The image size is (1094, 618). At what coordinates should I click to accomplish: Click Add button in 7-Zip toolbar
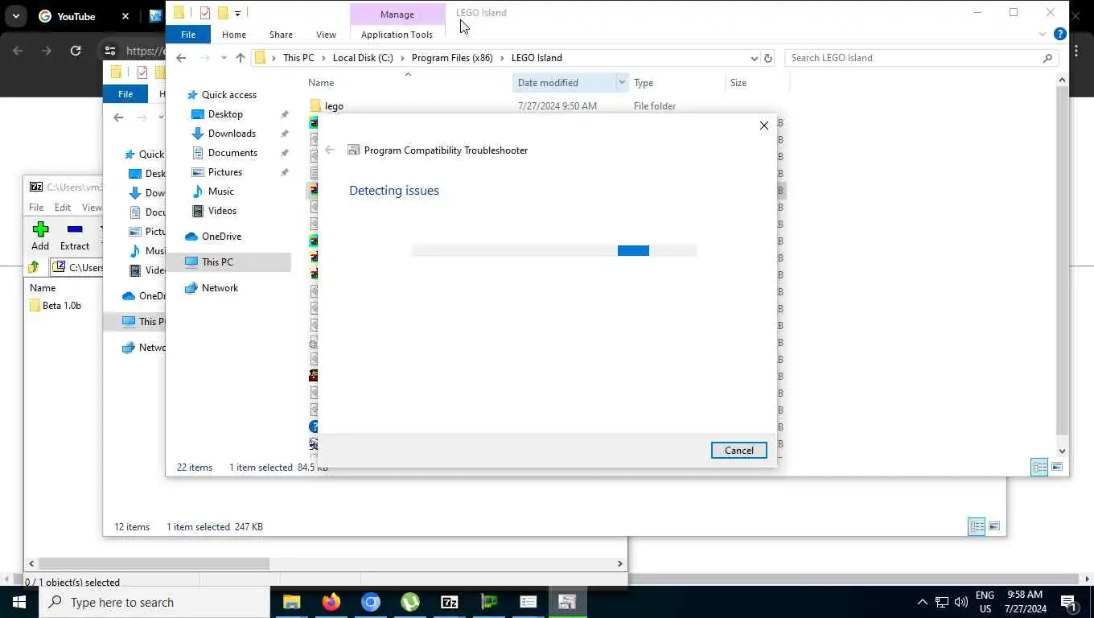(x=40, y=237)
